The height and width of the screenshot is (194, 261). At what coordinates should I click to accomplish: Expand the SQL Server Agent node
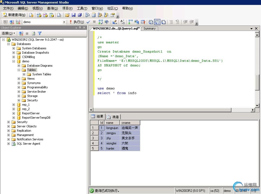point(8,144)
